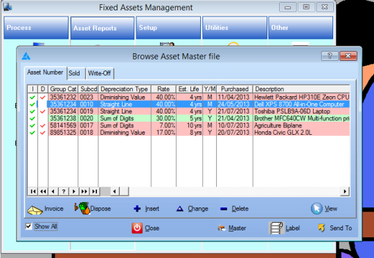This screenshot has width=374, height=258.
Task: Click the Delete button label
Action: click(240, 209)
